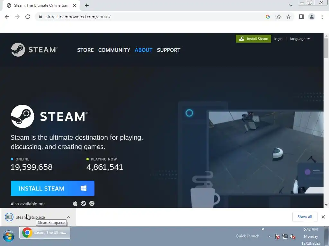Open the network status tray icon
This screenshot has height=246, width=329.
point(285,237)
